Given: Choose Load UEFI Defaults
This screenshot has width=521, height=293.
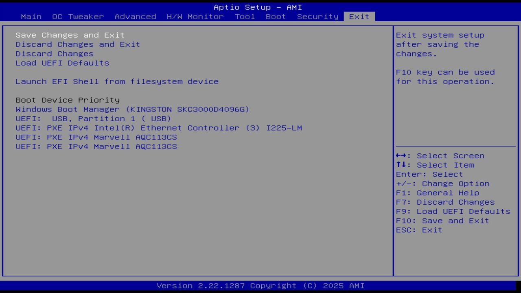Looking at the screenshot, I should [62, 63].
